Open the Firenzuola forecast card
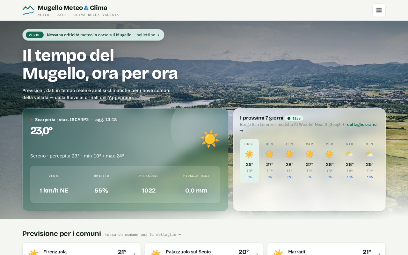The height and width of the screenshot is (255, 408). (82, 249)
